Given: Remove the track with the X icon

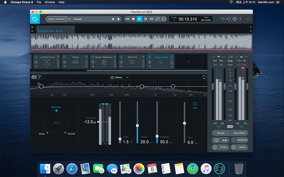Looking at the screenshot, I should [32, 31].
